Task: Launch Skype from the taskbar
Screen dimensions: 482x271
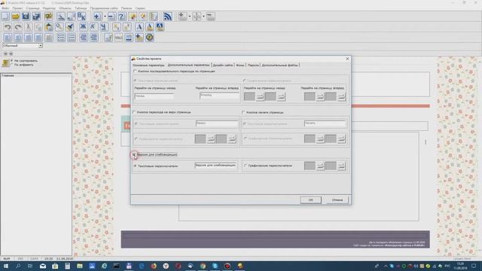Action: click(215, 266)
